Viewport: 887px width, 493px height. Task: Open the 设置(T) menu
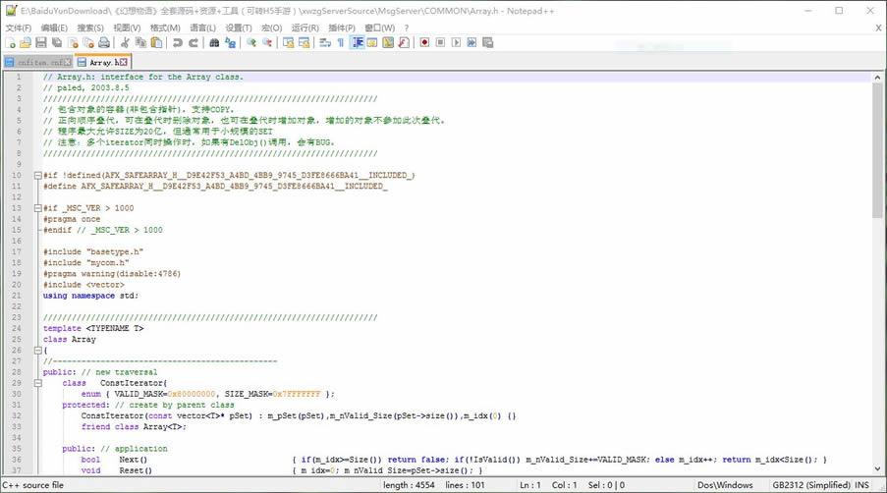(239, 27)
